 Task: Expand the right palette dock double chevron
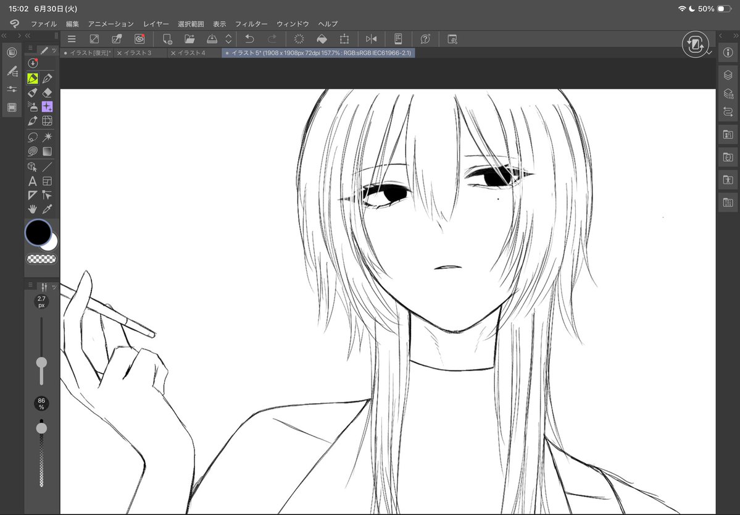(735, 36)
